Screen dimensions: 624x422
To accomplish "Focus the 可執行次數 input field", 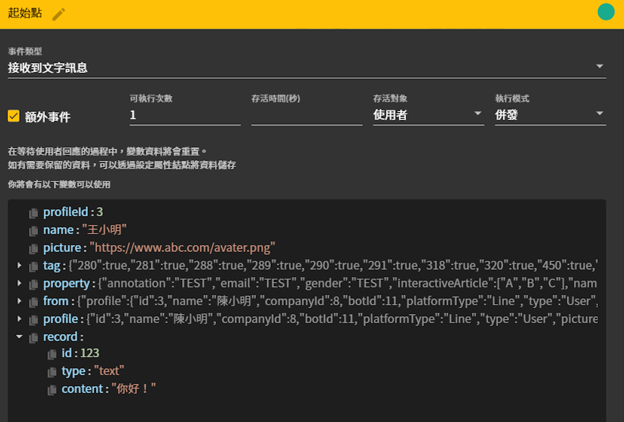I will pos(185,115).
